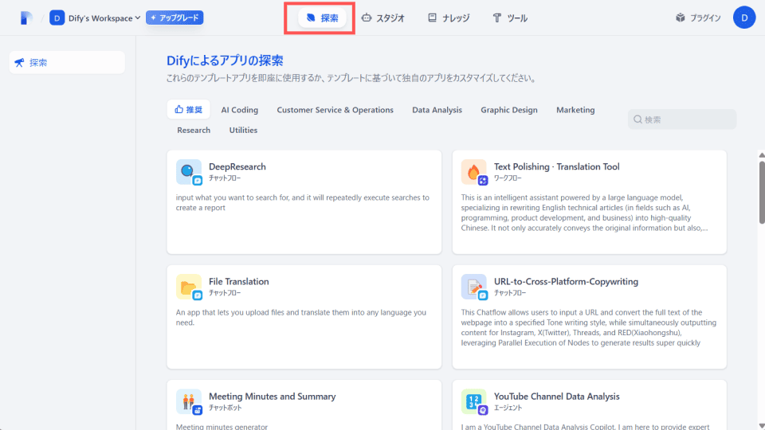Viewport: 765px width, 430px height.
Task: Click the ナレッジ book icon
Action: (x=432, y=18)
